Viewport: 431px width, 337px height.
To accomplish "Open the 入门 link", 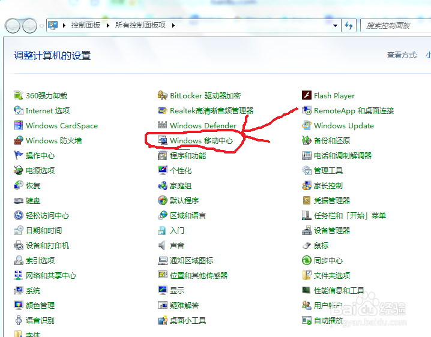I will [x=177, y=230].
